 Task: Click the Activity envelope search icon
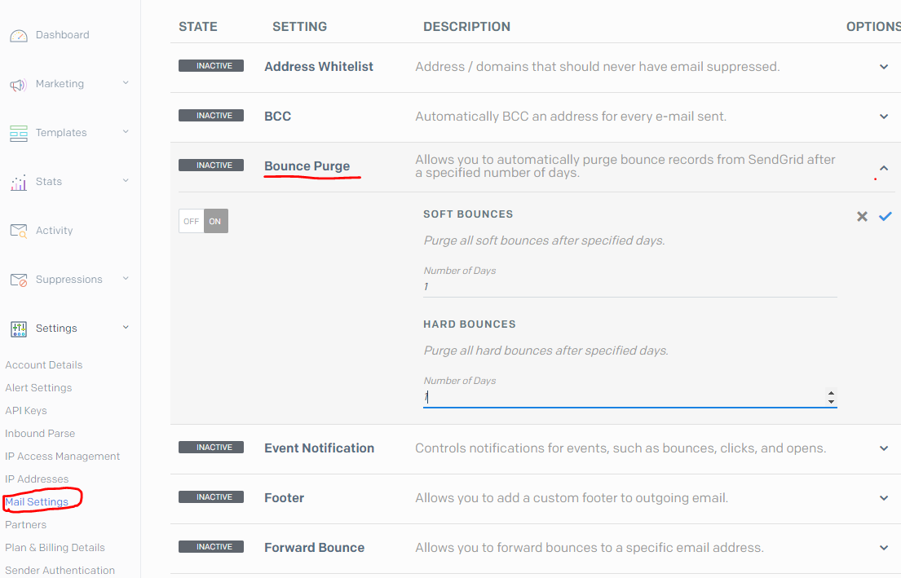pyautogui.click(x=19, y=231)
